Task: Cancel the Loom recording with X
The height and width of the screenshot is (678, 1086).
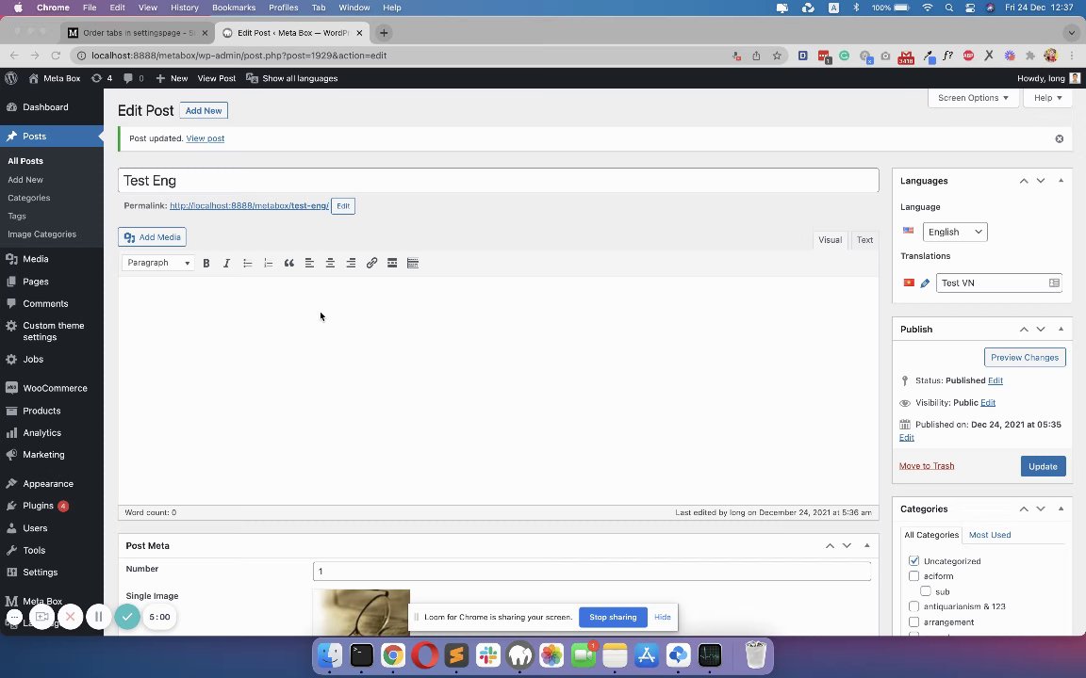Action: click(70, 617)
